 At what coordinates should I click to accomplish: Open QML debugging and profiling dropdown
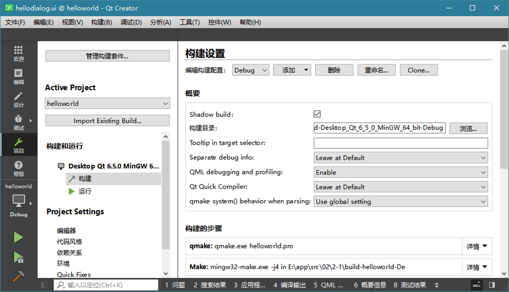point(400,172)
